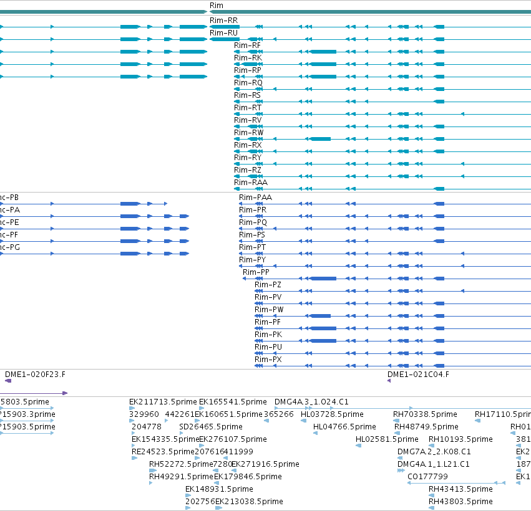Click the Rim-PT protein label

[x=252, y=247]
